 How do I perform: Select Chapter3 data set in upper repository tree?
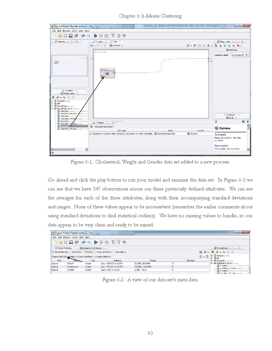(64, 111)
